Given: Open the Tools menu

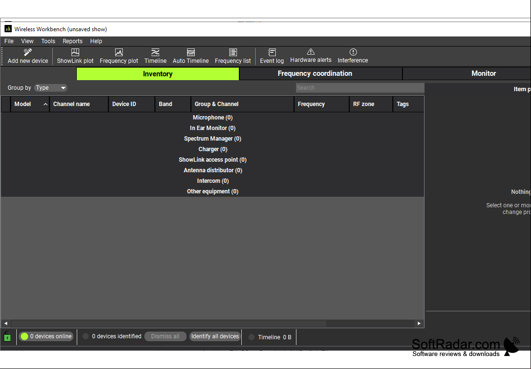Looking at the screenshot, I should point(48,41).
